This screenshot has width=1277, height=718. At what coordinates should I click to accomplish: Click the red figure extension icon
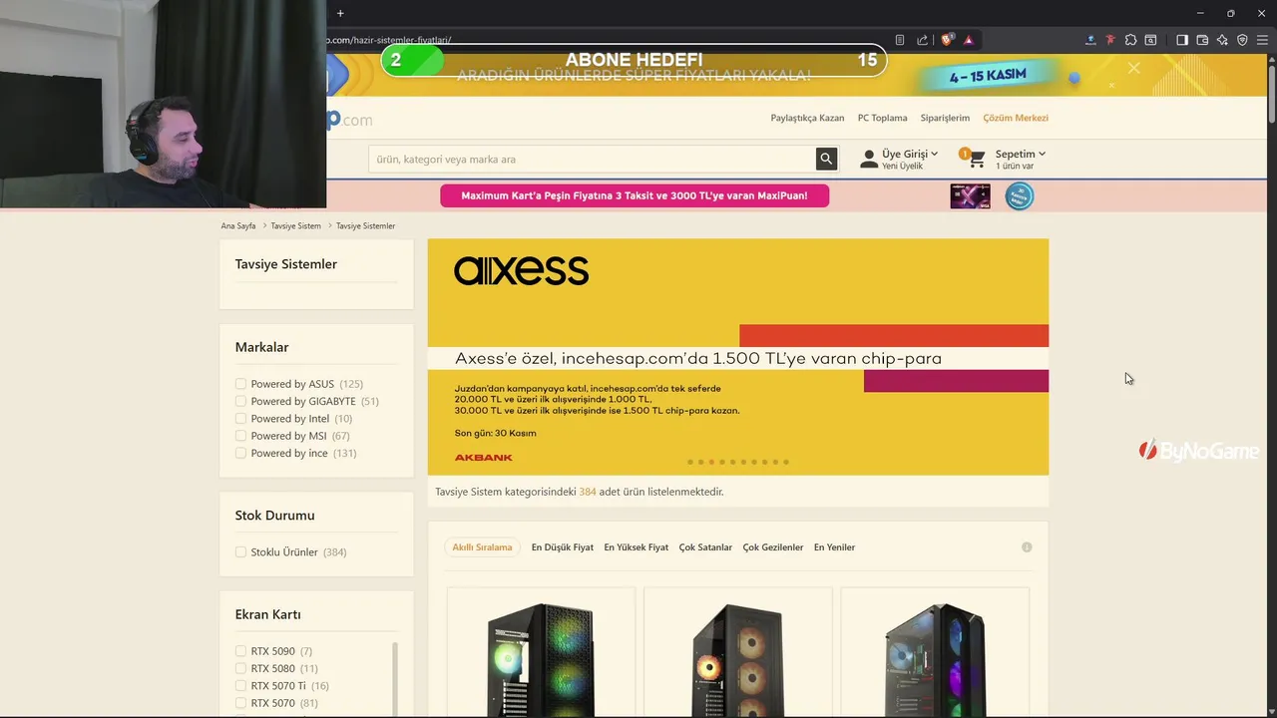(x=1110, y=40)
